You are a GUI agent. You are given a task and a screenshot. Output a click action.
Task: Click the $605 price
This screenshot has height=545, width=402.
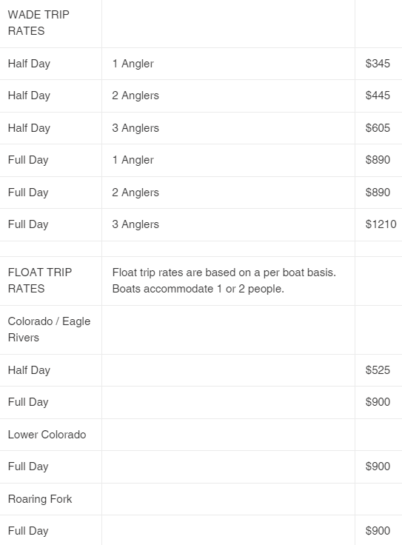378,128
